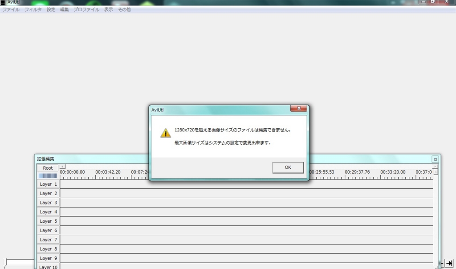
Task: Click the set end frame icon near timeline corner
Action: click(442, 262)
